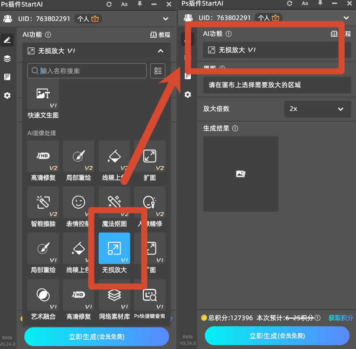Click info icon next to AI功能 in left panel
The width and height of the screenshot is (356, 349).
48,35
